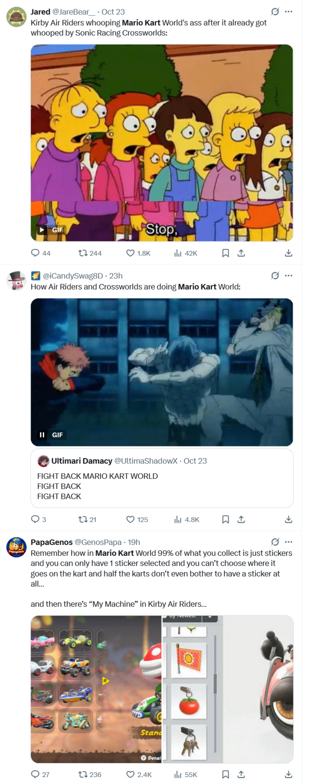Pause the anime fight GIF
The height and width of the screenshot is (784, 314).
pyautogui.click(x=42, y=435)
